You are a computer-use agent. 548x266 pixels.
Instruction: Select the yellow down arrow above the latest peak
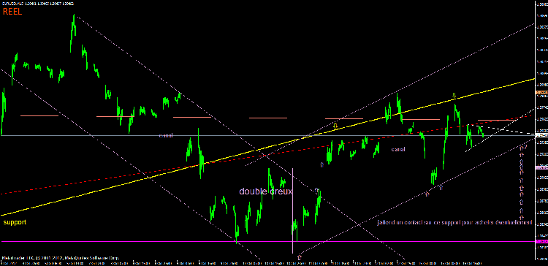pyautogui.click(x=454, y=95)
